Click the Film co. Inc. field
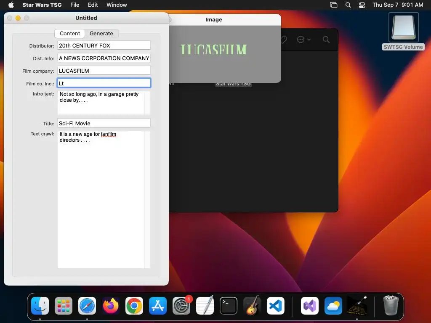 104,83
